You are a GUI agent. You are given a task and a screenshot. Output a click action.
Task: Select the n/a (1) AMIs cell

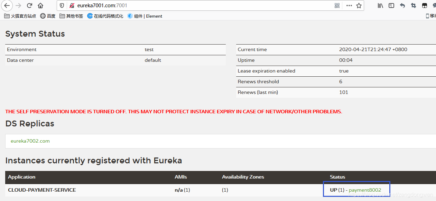(x=183, y=190)
